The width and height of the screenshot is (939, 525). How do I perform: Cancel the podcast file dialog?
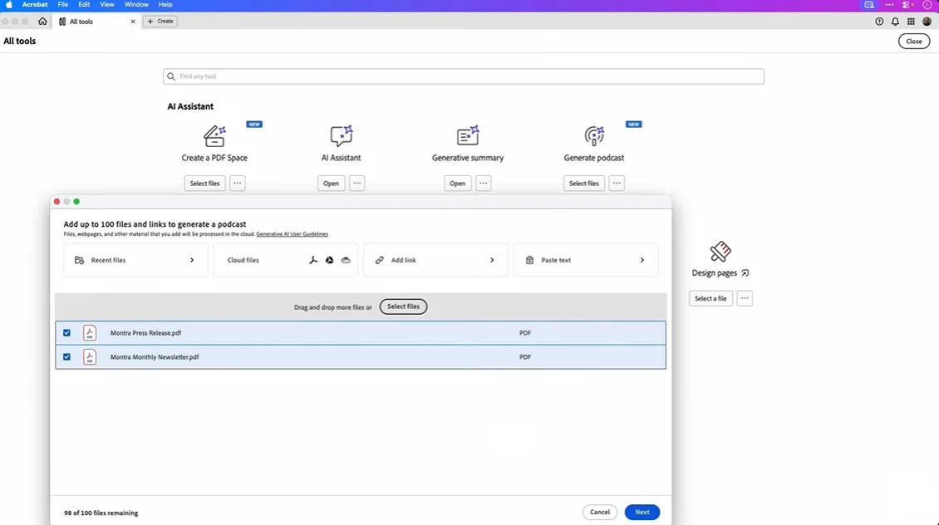tap(599, 513)
